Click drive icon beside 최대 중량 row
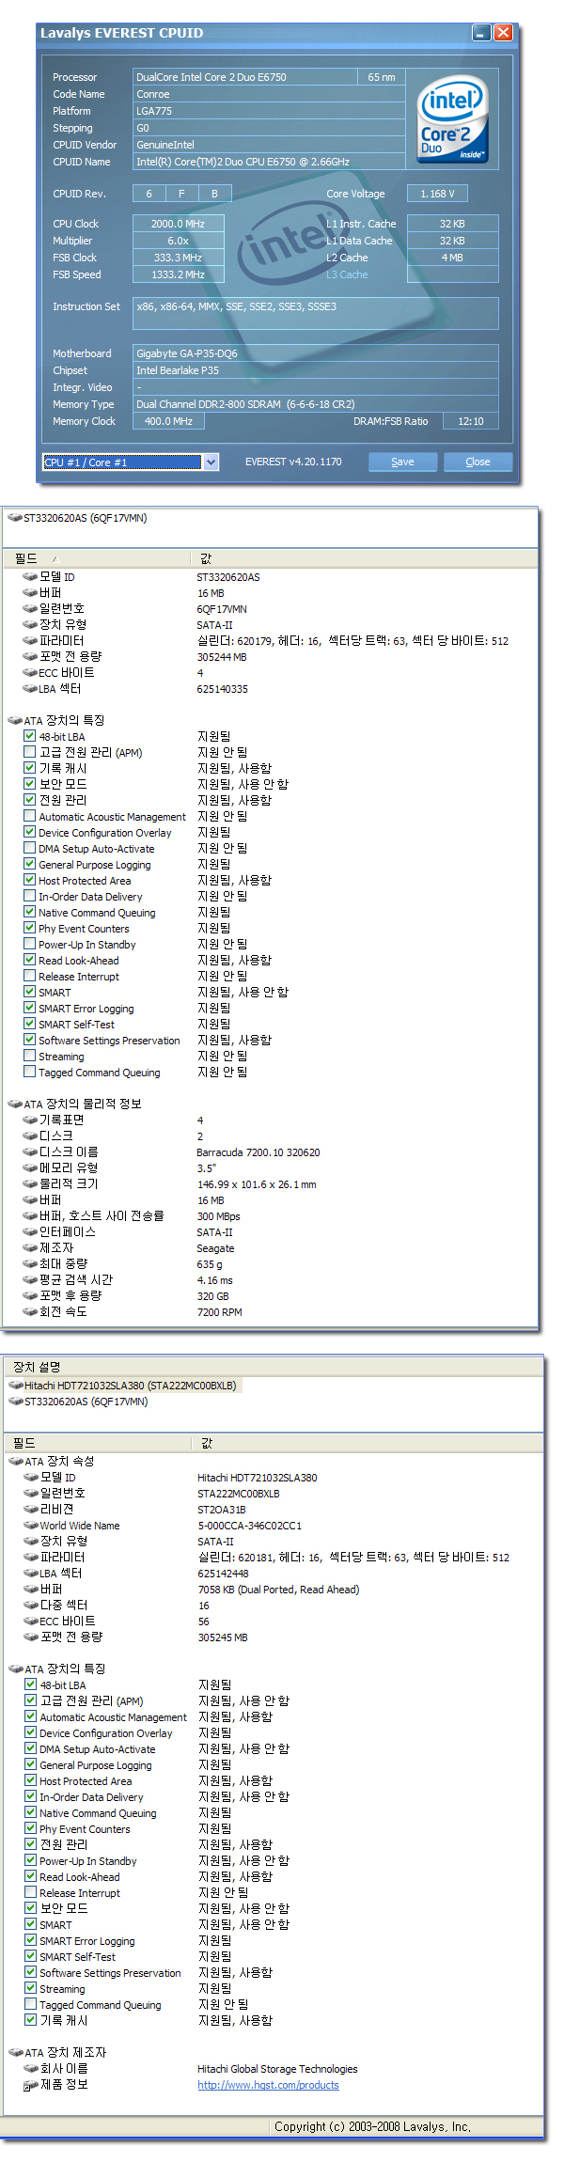564x2162 pixels. pos(30,1264)
